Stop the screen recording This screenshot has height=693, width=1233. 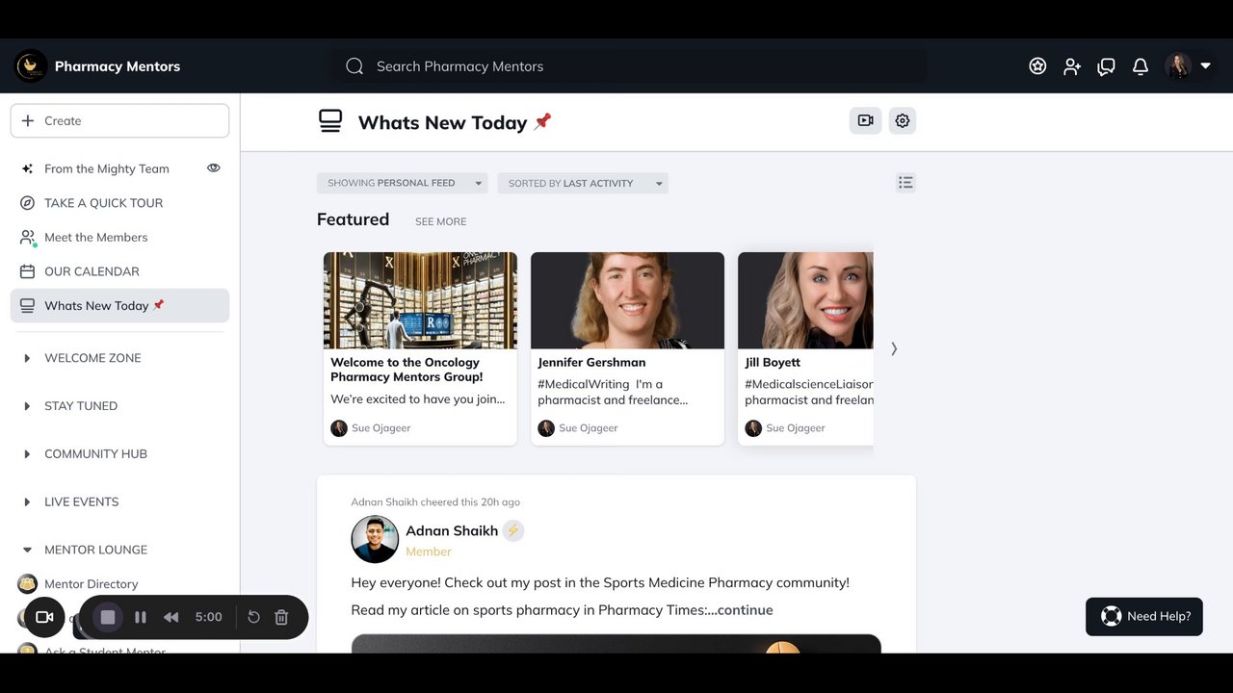tap(108, 617)
